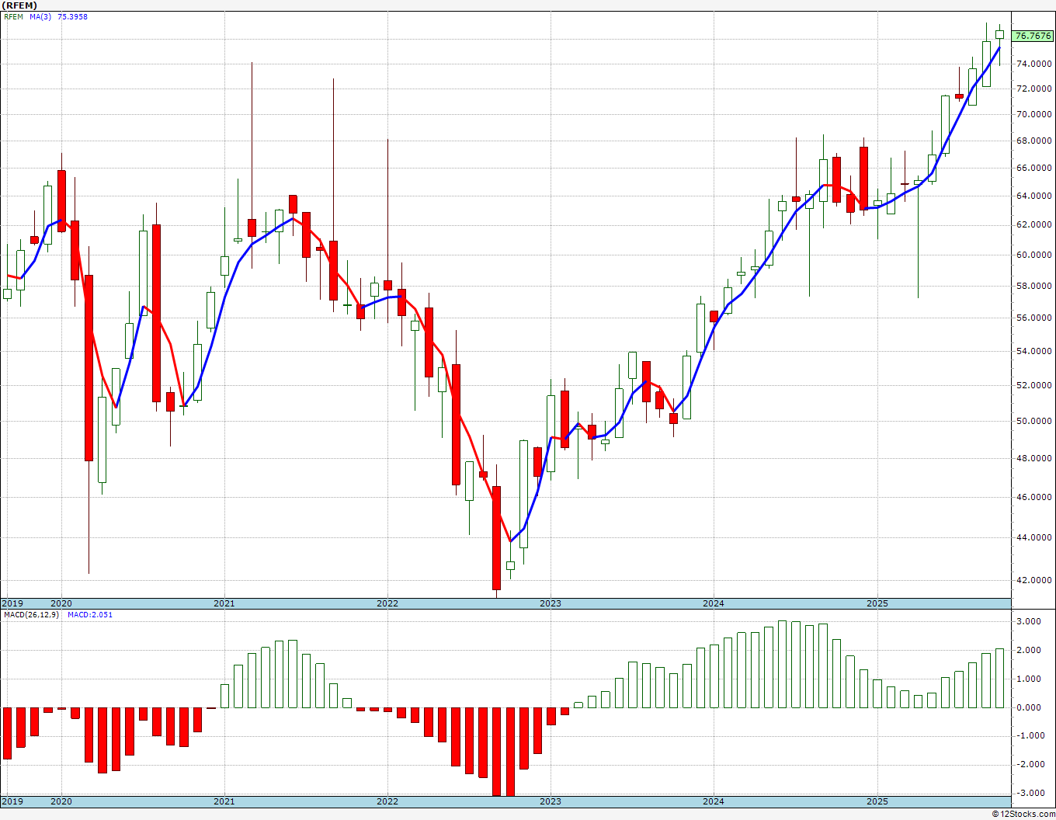Click 2021 on the MACD panel time axis
This screenshot has width=1056, height=820.
coord(224,801)
